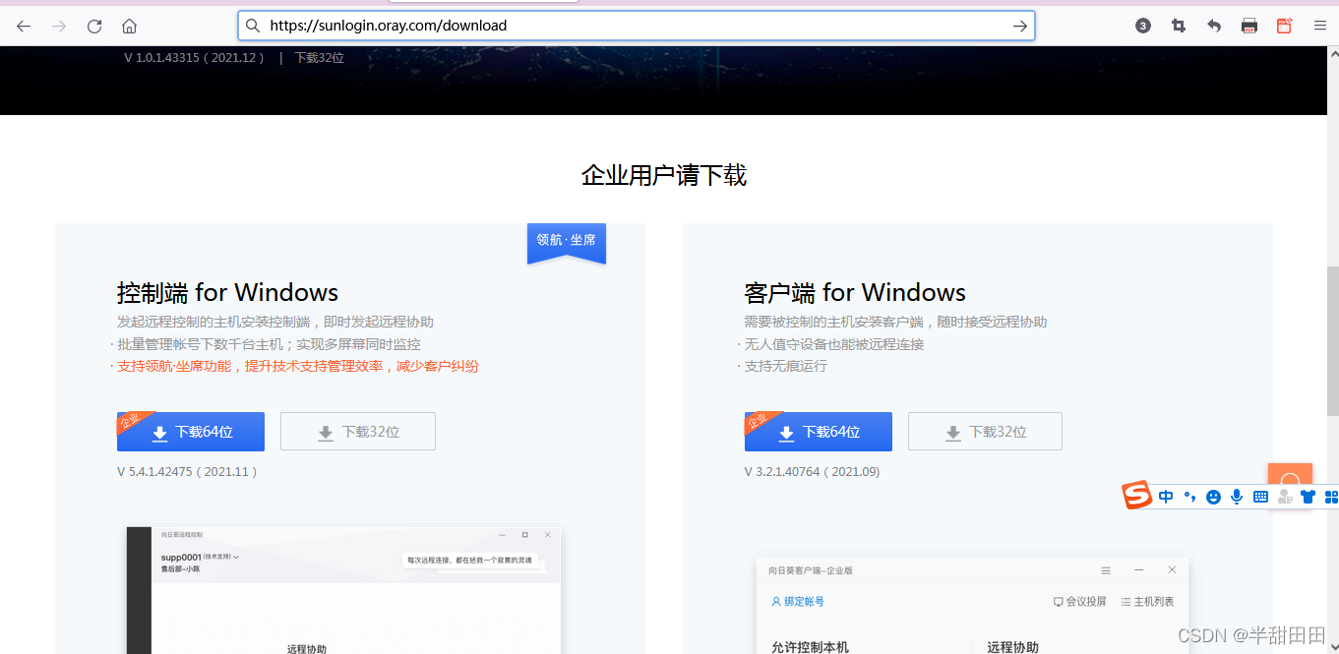Open the browser hamburger menu
The width and height of the screenshot is (1339, 654).
click(1320, 27)
